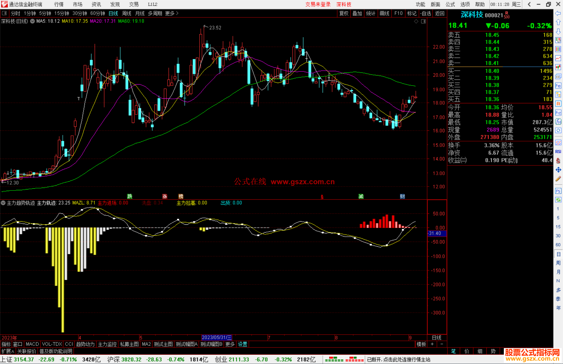Select the pencil drawing tool icon

click(558, 179)
